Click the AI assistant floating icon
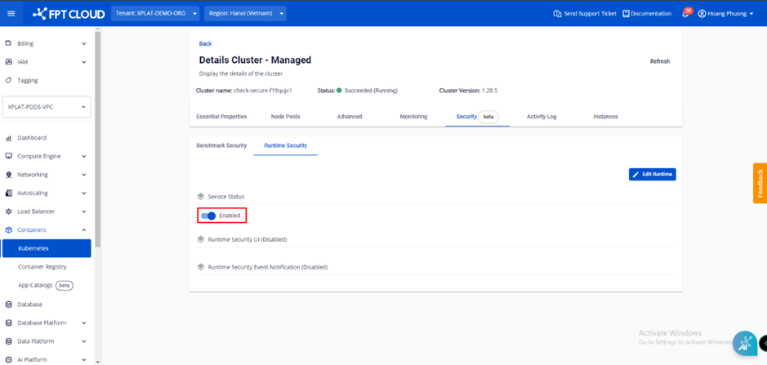This screenshot has height=365, width=767. pos(744,344)
